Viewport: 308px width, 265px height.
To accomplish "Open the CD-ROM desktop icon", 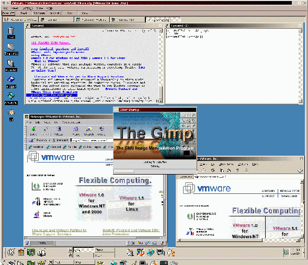I will point(11,96).
